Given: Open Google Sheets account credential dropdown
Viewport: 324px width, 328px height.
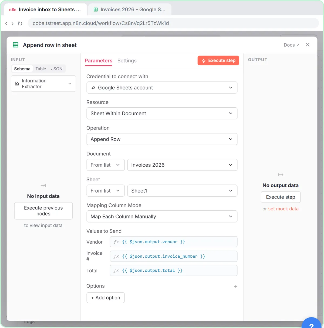Looking at the screenshot, I should (x=162, y=88).
